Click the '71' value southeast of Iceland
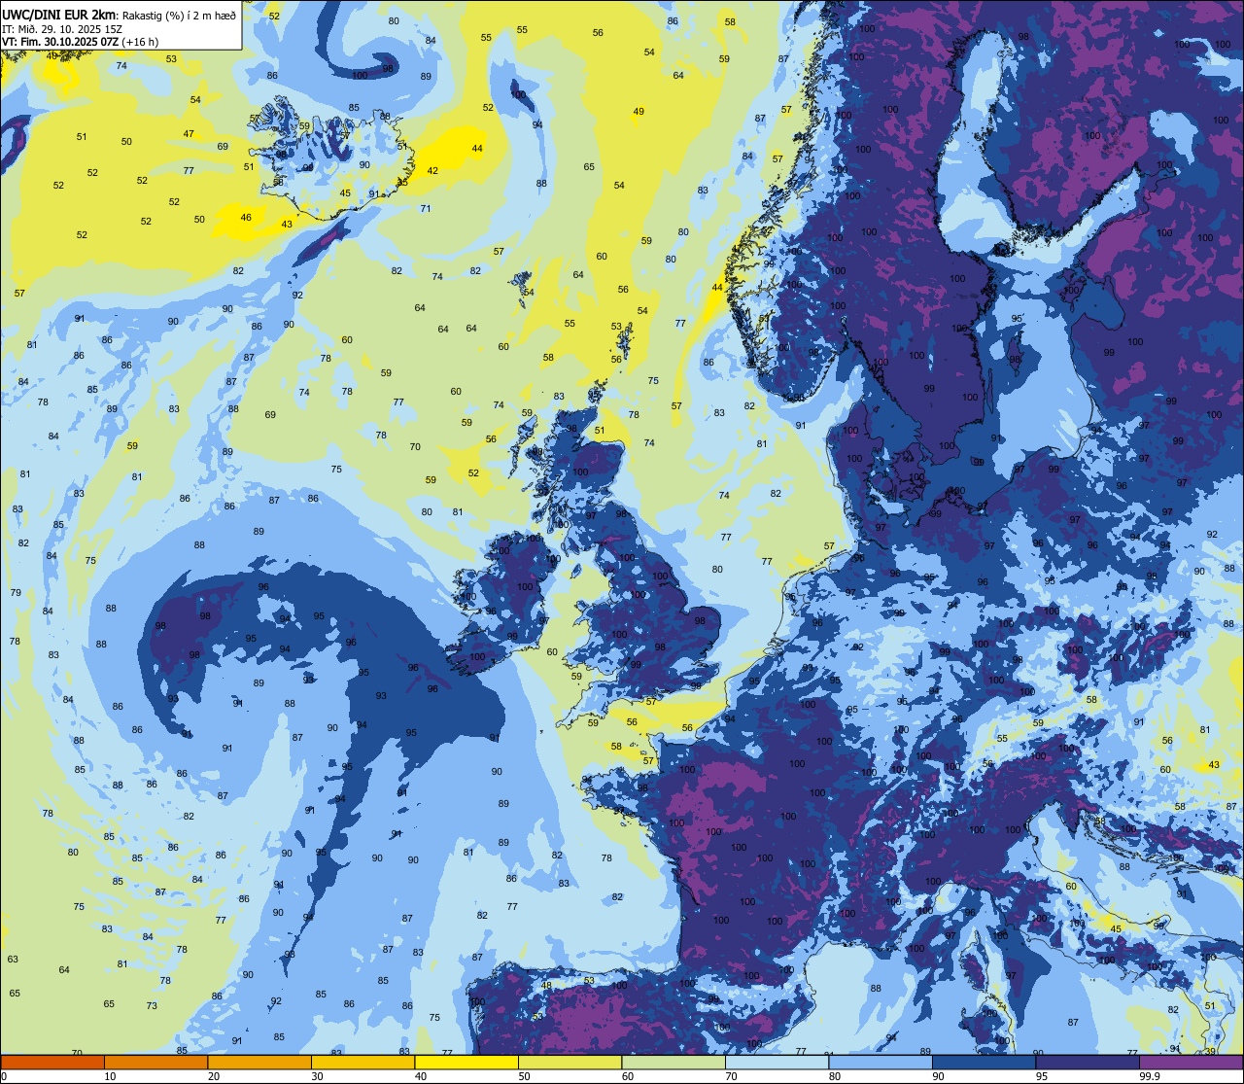Viewport: 1244px width, 1084px height. pos(425,209)
